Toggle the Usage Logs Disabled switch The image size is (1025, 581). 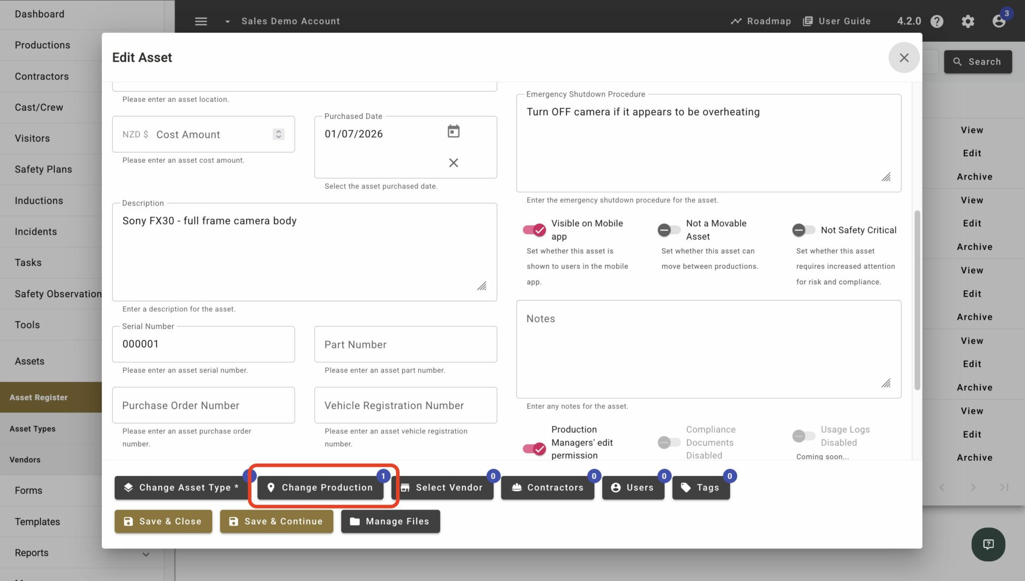pos(803,436)
